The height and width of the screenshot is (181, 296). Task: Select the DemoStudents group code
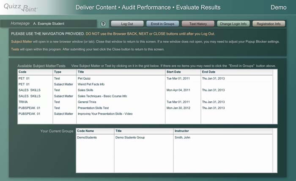click(x=87, y=138)
